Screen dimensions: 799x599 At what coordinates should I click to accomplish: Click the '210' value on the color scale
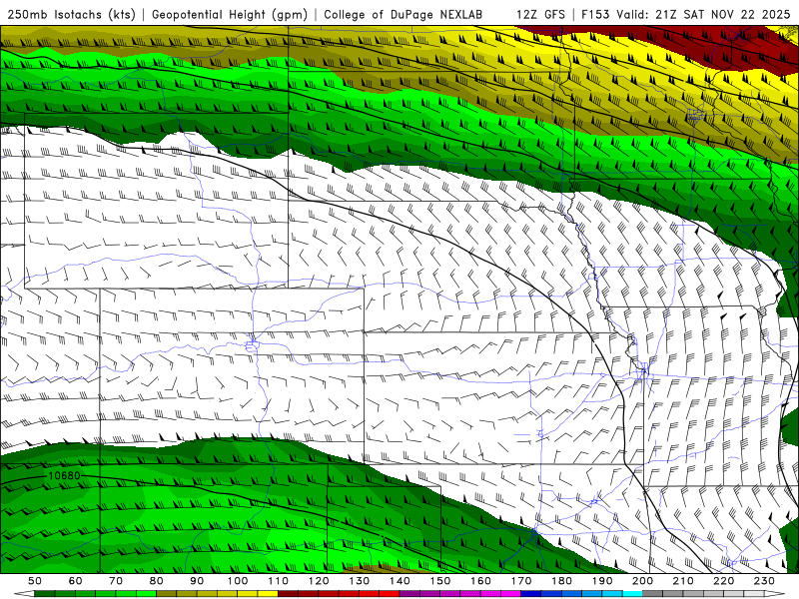pos(683,581)
